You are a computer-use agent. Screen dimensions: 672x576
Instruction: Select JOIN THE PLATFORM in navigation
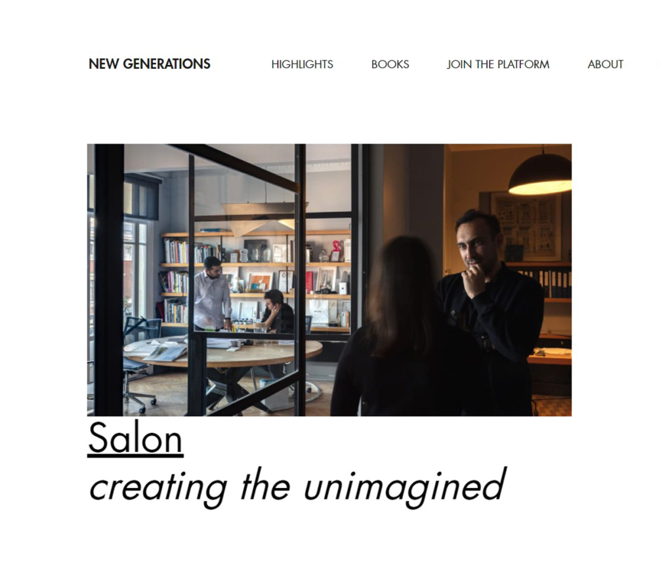tap(498, 64)
